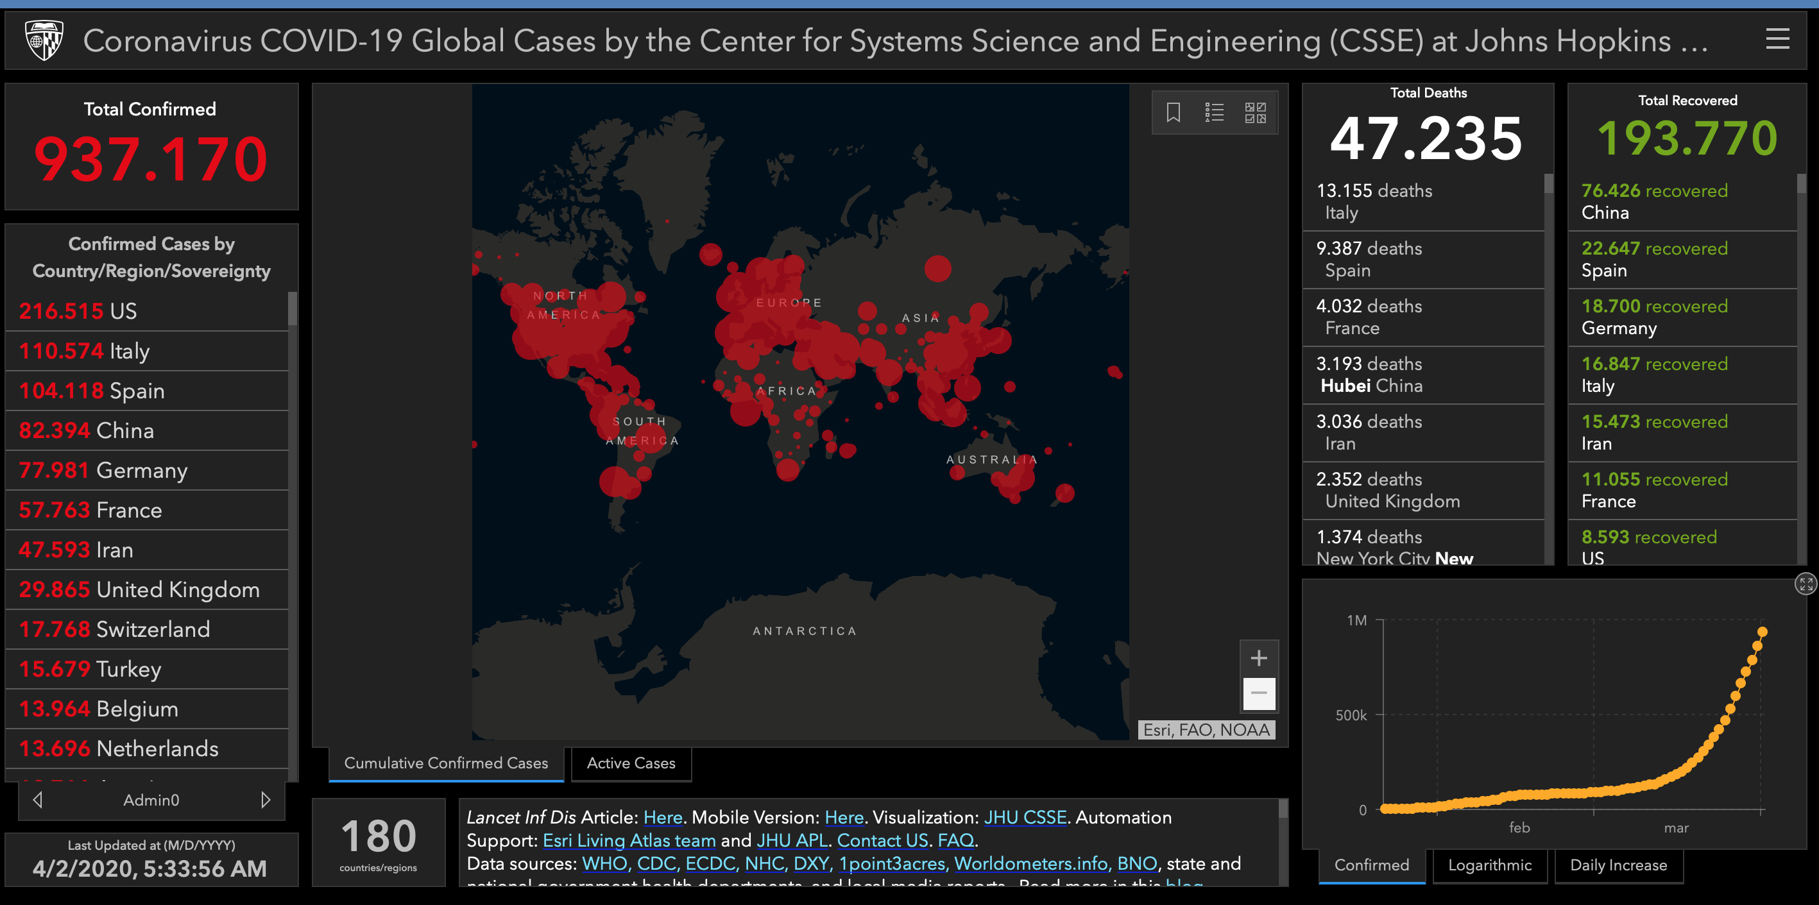1819x905 pixels.
Task: Open the ECDC data source link
Action: tap(710, 863)
